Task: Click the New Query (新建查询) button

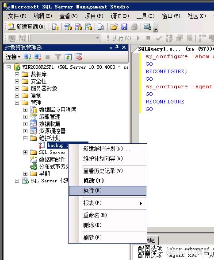Action: 27,27
